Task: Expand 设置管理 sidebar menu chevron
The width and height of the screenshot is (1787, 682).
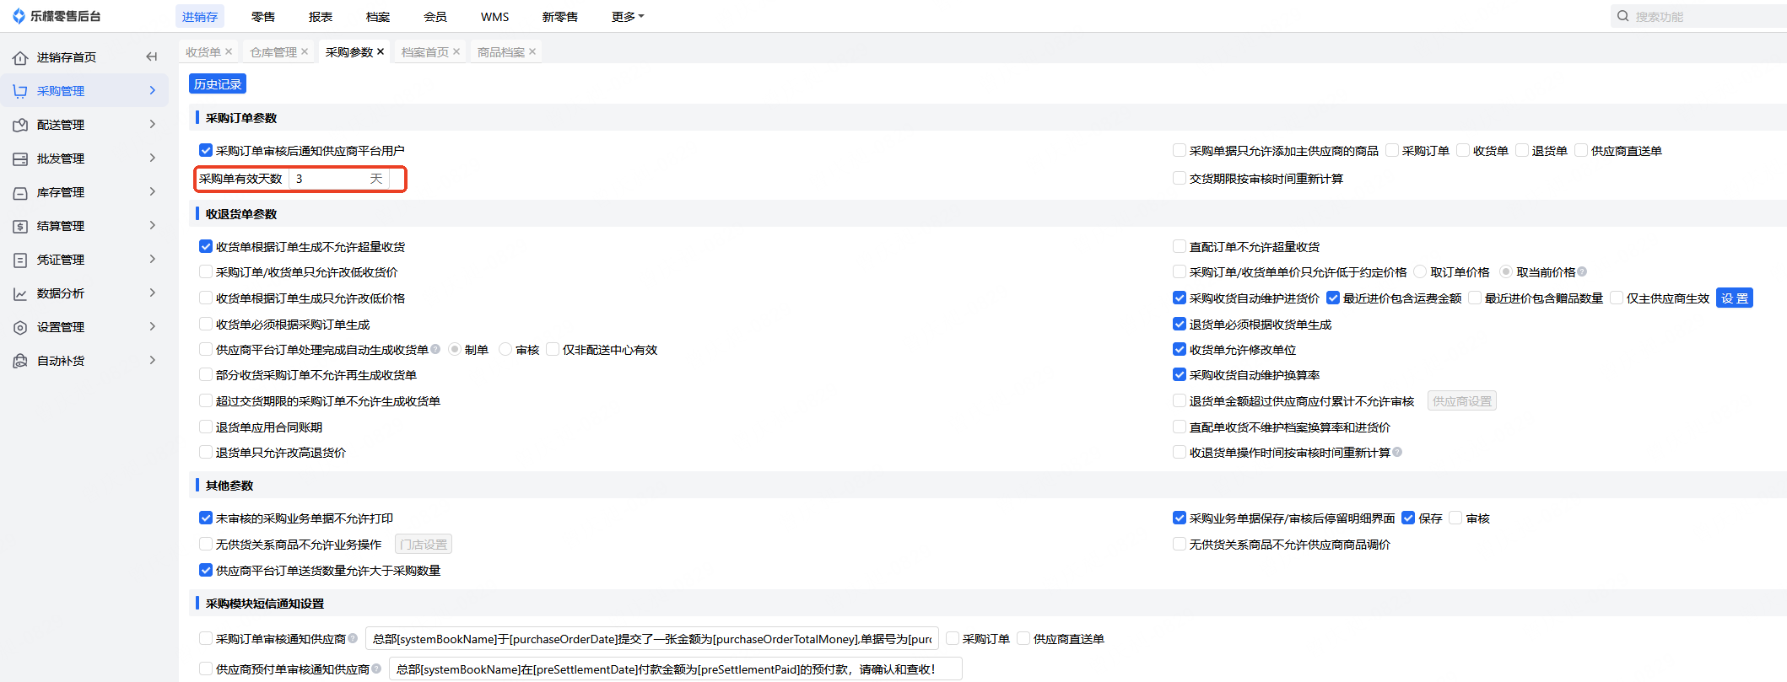Action: 153,326
